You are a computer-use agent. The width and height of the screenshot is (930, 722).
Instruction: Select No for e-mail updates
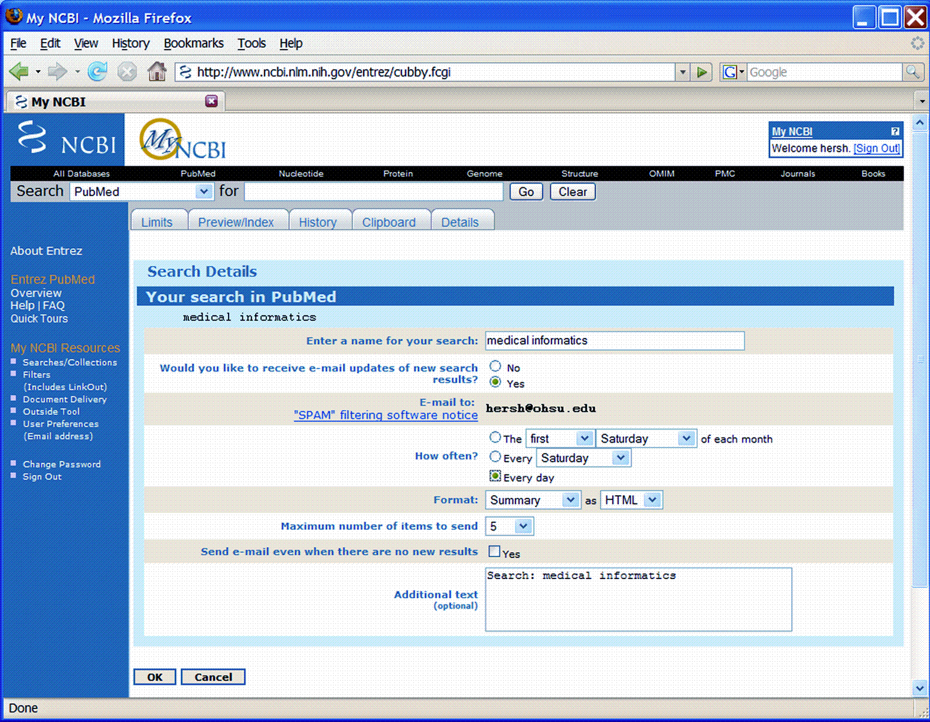(495, 366)
